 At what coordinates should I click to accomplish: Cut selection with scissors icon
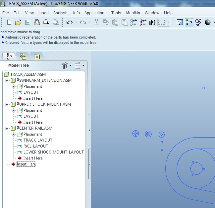click(x=96, y=22)
